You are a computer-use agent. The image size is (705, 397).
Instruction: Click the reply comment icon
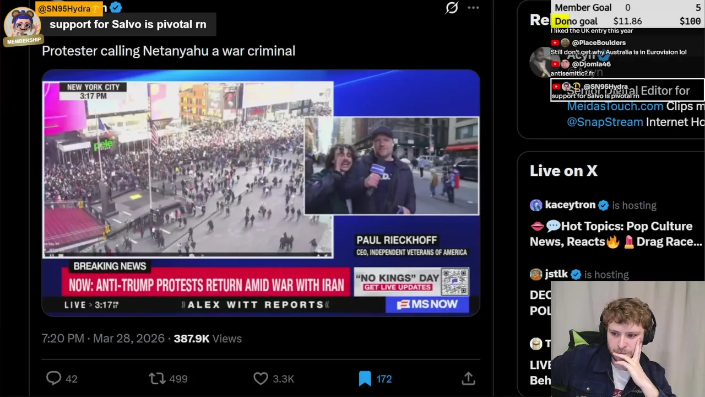[53, 378]
